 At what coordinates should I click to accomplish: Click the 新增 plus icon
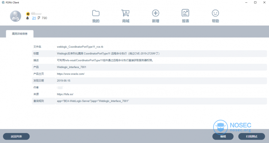tap(156, 13)
